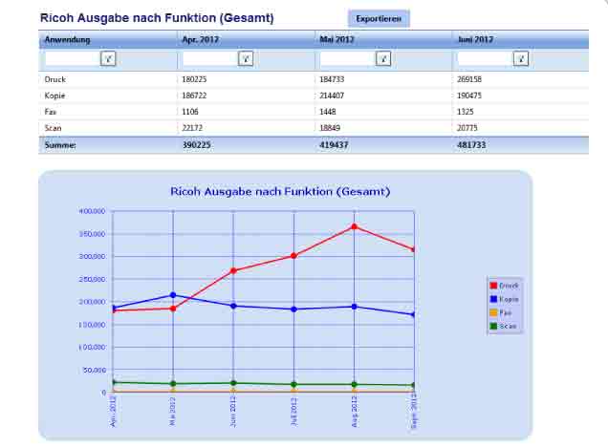Click blue Kopie point at Aug 2012

354,307
